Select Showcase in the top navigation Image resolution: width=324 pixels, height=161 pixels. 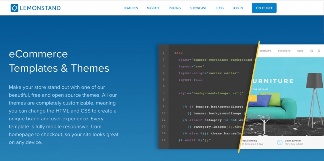(x=198, y=8)
